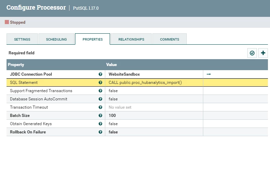Add a new property with plus button

263,53
